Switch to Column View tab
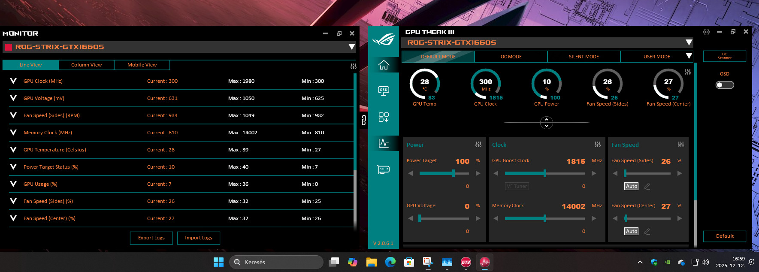Viewport: 759px width, 272px height. tap(86, 65)
